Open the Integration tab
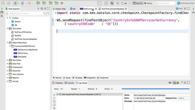The height and width of the screenshot is (110, 195). coord(90,78)
